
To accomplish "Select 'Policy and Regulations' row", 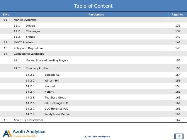I will [x=93, y=48].
